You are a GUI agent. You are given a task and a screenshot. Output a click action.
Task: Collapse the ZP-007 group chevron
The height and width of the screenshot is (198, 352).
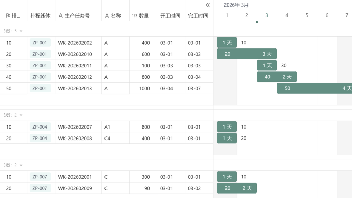click(21, 165)
